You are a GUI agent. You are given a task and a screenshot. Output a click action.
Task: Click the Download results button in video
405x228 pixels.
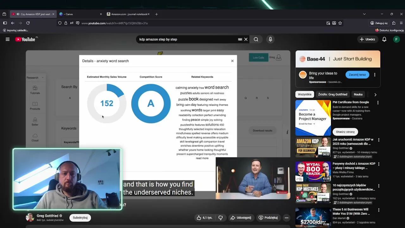[x=262, y=130]
